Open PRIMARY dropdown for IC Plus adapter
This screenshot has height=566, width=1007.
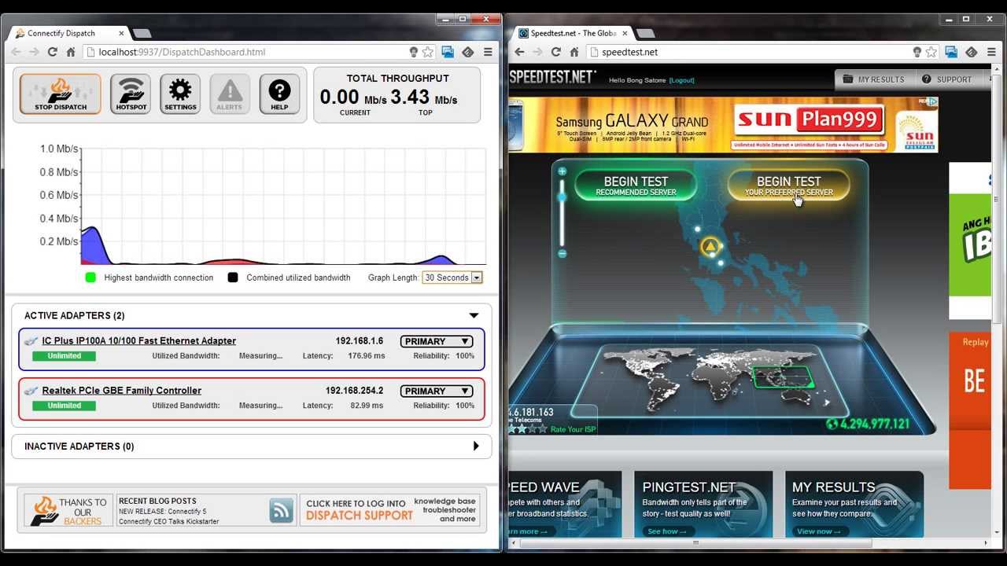coord(437,341)
